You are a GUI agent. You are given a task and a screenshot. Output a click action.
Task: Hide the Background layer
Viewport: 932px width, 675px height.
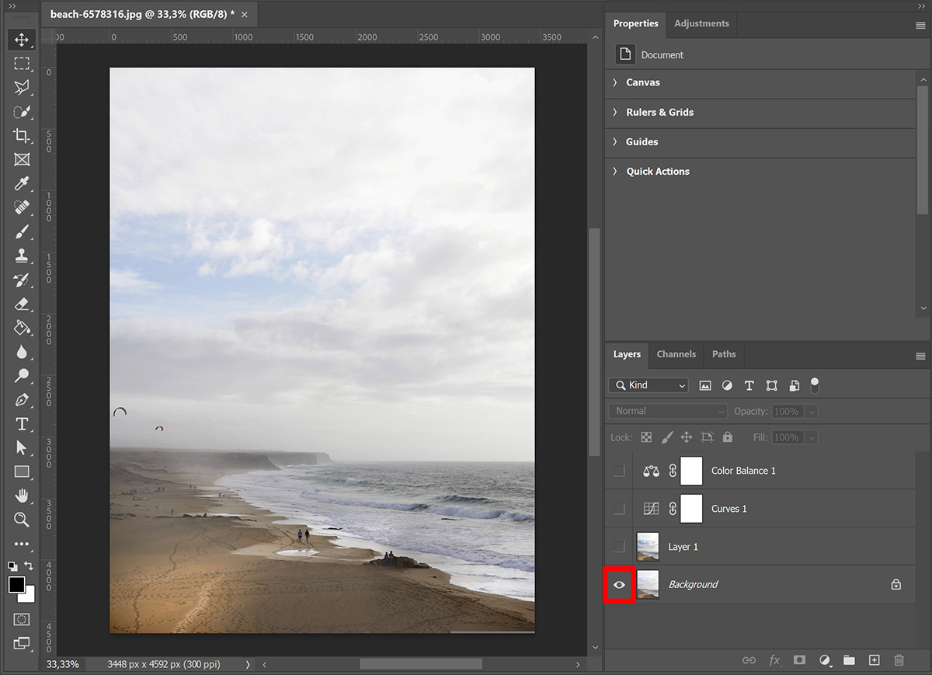tap(618, 584)
